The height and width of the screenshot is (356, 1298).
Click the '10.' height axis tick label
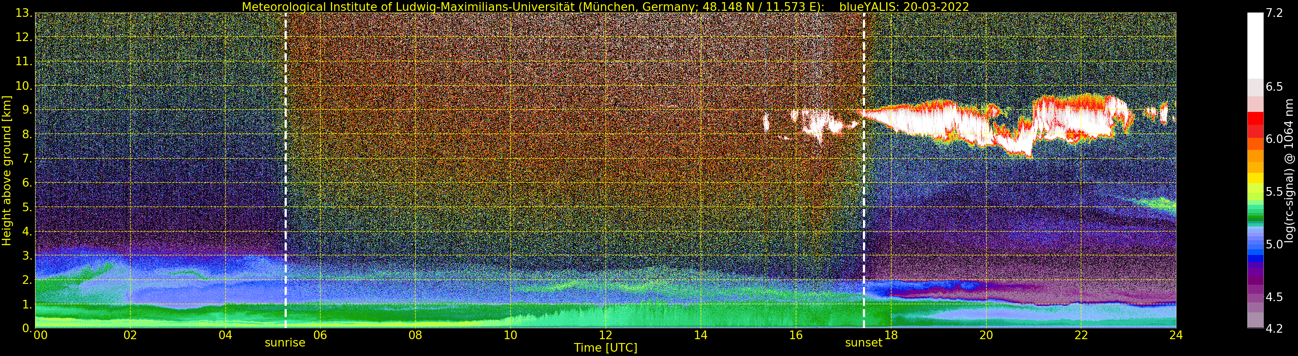pos(24,86)
